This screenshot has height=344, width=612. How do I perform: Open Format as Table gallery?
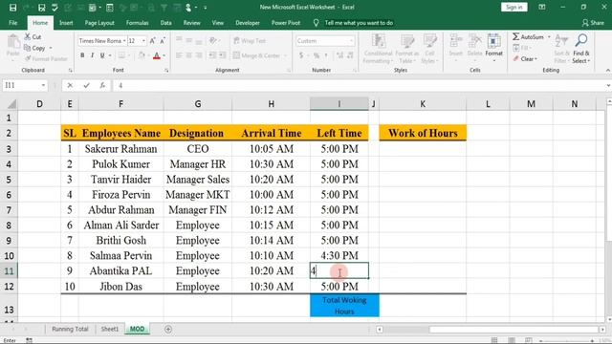click(406, 49)
